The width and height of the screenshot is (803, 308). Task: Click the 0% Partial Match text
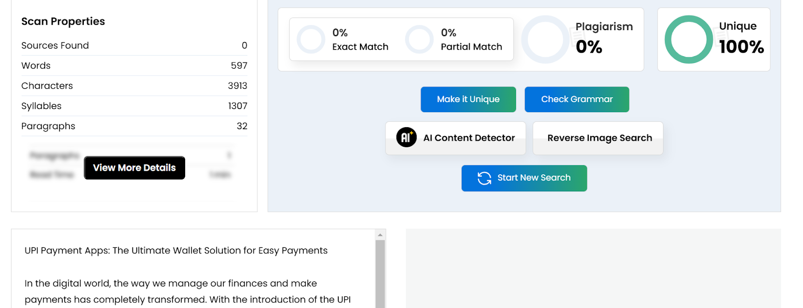pos(471,40)
